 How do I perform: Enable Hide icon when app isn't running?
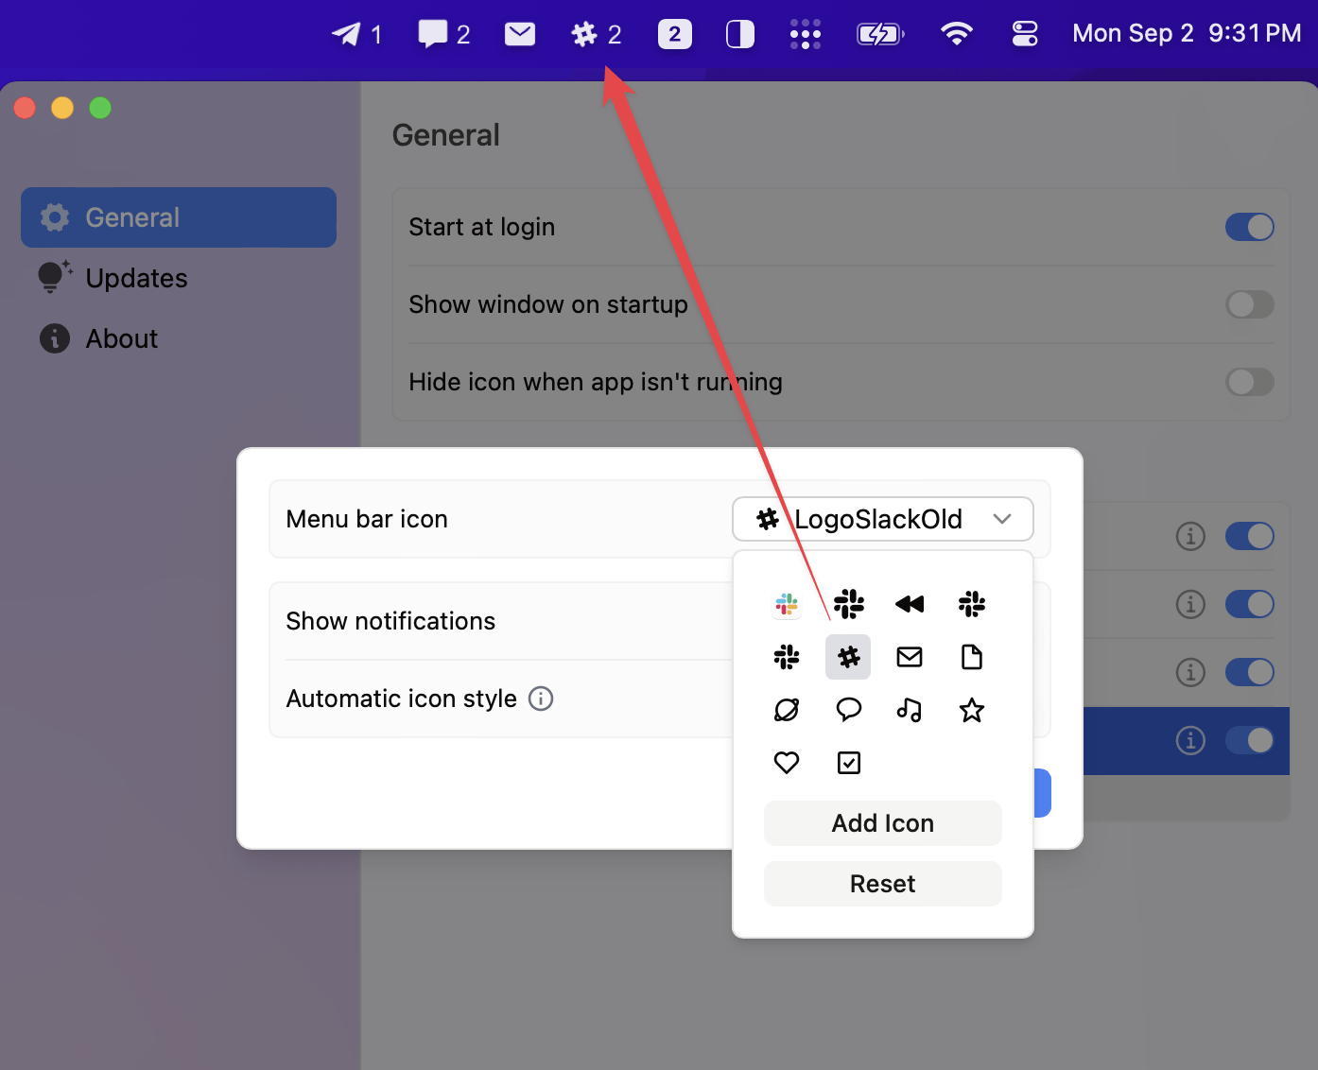pos(1250,382)
